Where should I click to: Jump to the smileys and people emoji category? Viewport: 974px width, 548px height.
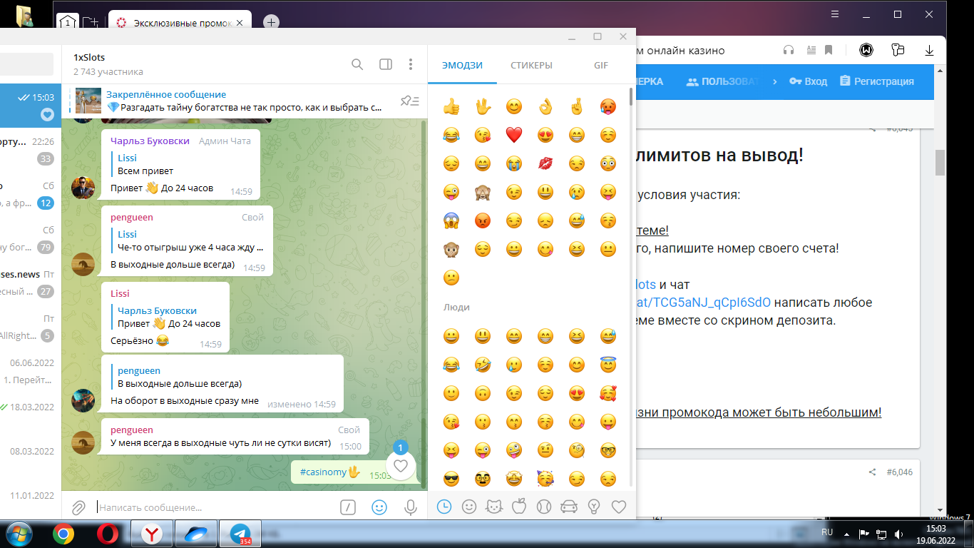point(469,507)
